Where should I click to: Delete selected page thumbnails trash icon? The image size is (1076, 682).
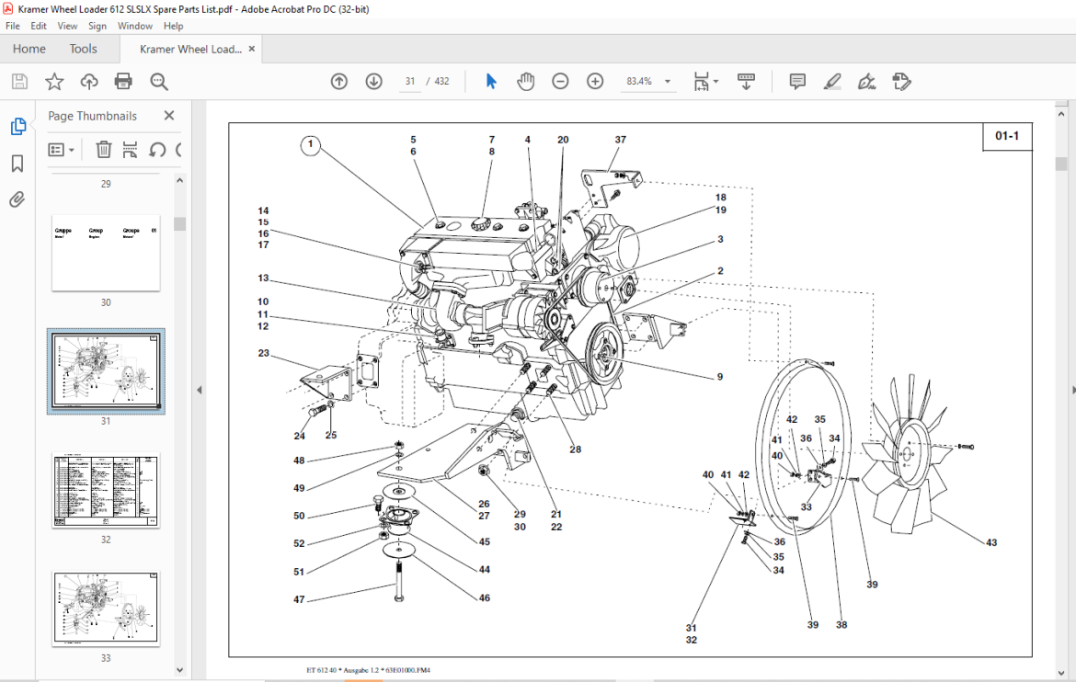coord(104,150)
